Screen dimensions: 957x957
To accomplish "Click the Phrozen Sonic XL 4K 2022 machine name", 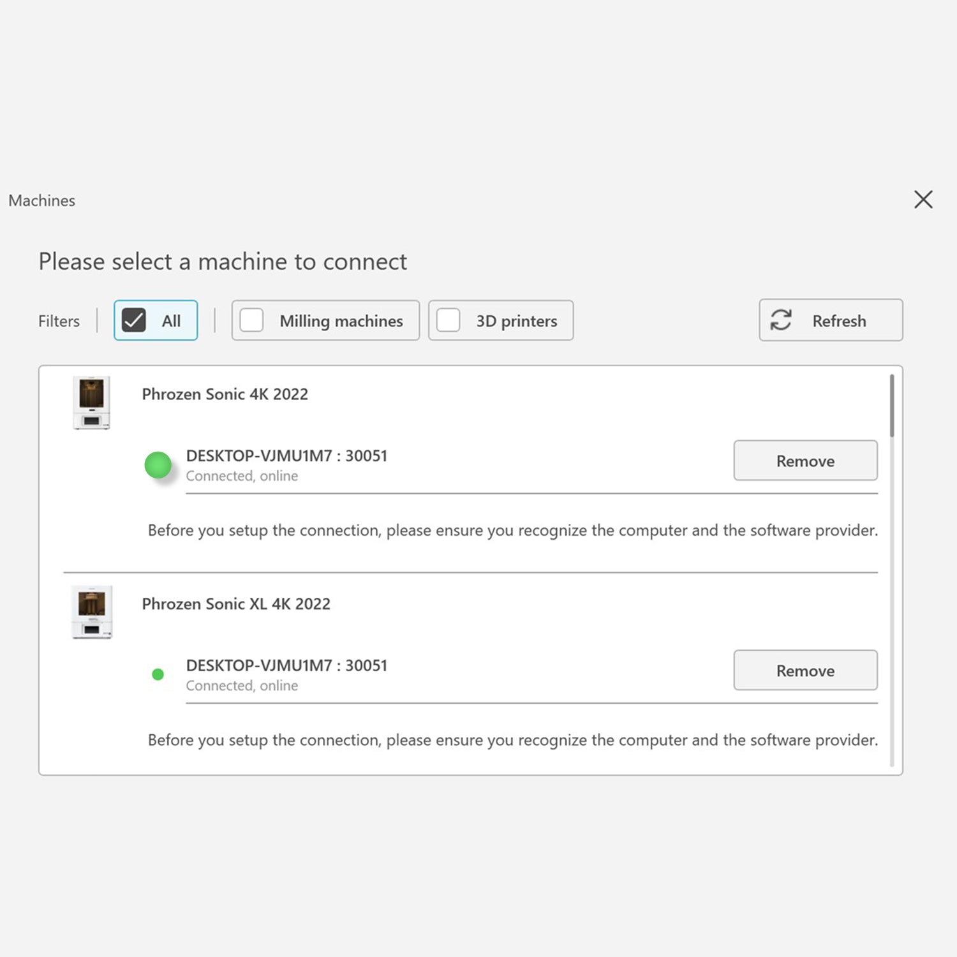I will [x=236, y=604].
